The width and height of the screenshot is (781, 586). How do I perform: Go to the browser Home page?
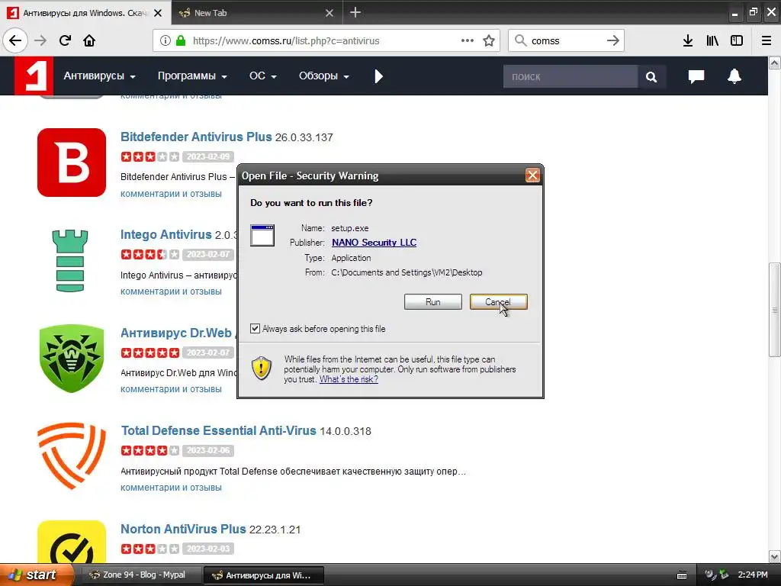[89, 40]
